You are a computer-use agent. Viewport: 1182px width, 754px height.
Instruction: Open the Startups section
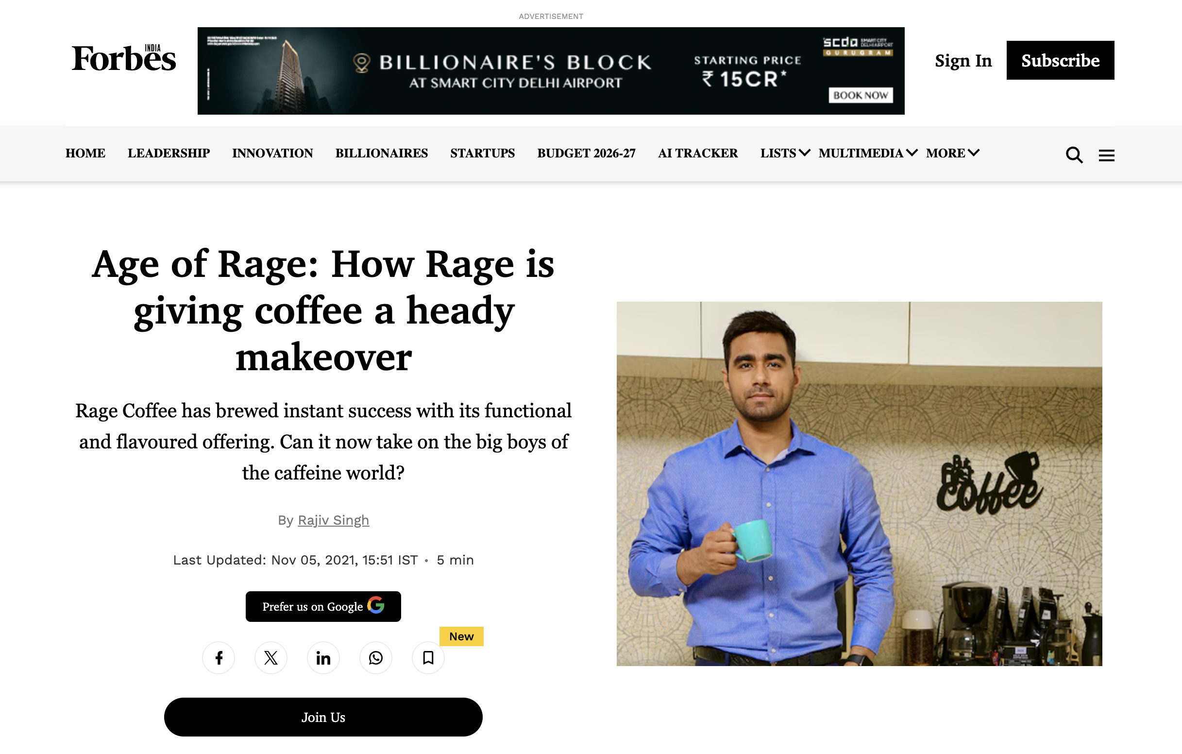482,153
